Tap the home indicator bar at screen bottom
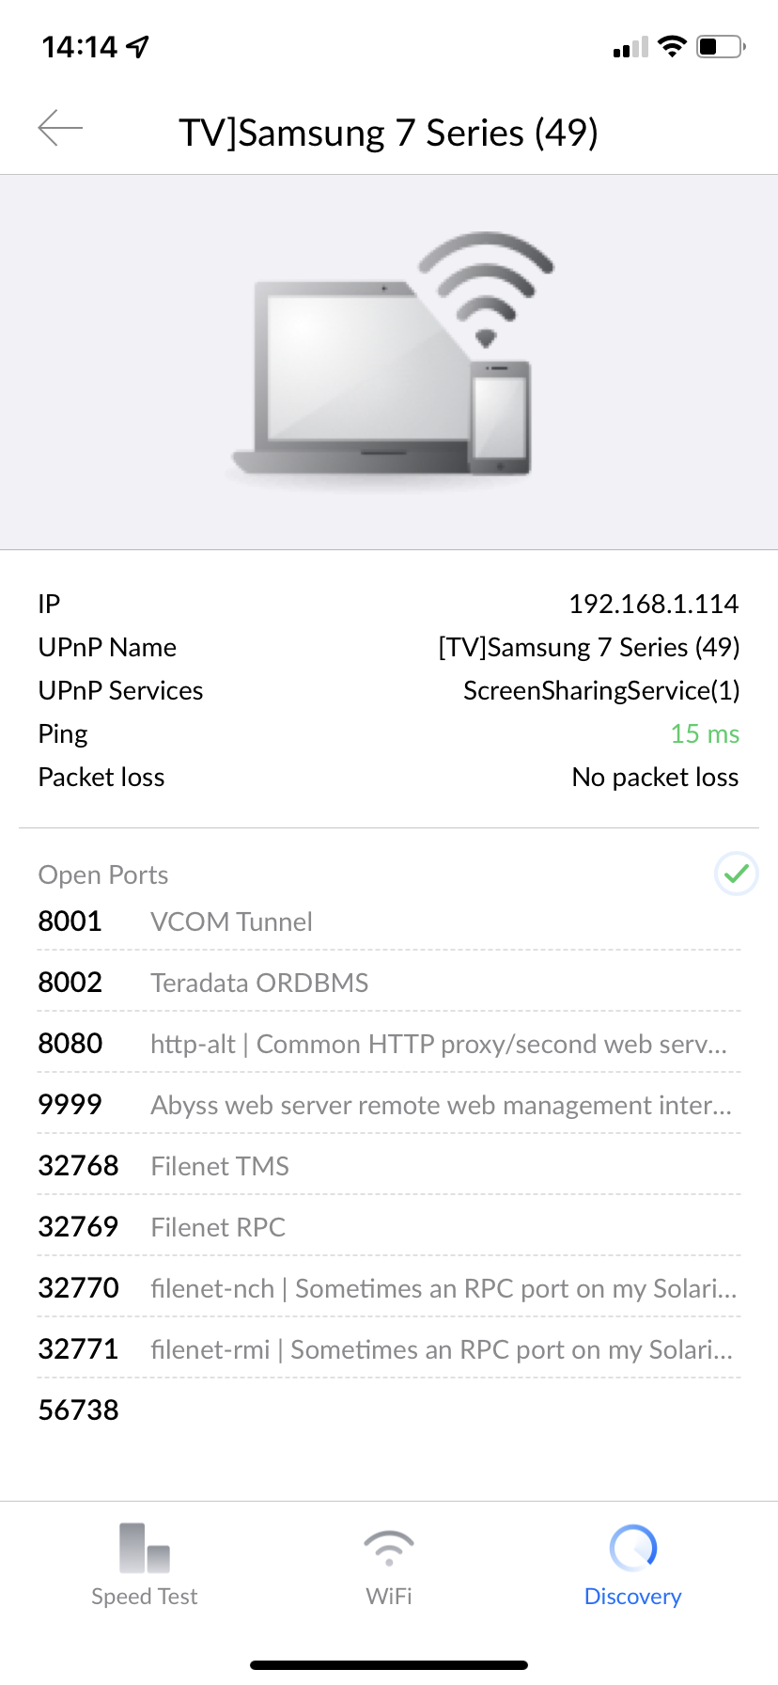778x1685 pixels. [x=389, y=1663]
